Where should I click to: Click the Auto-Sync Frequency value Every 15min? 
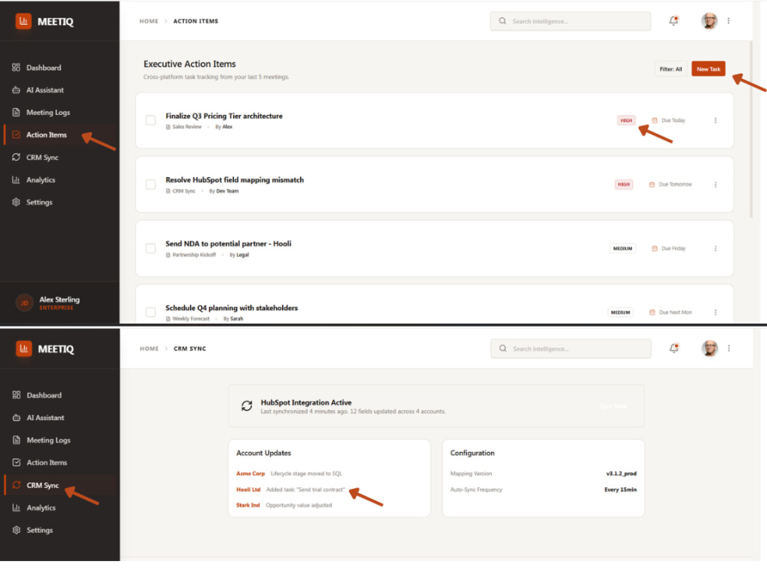(621, 490)
